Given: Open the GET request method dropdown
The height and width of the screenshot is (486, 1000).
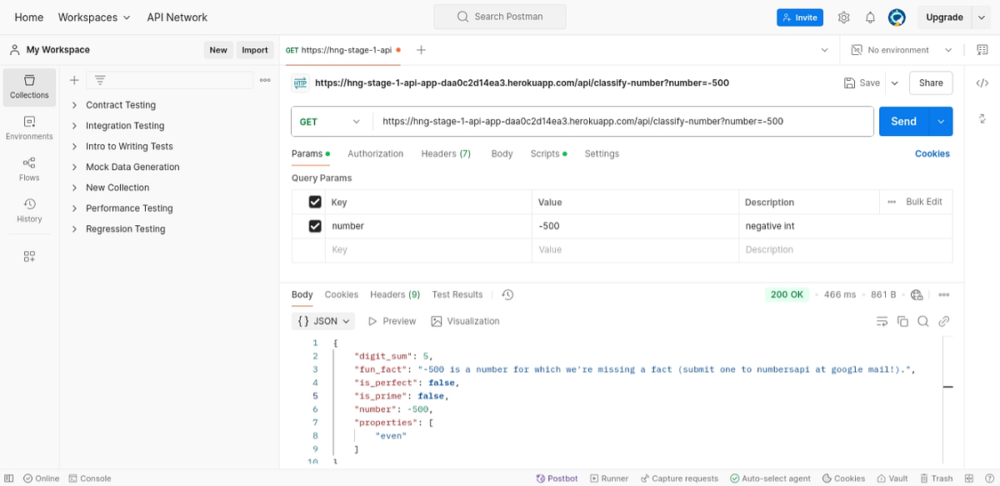Looking at the screenshot, I should click(x=330, y=121).
